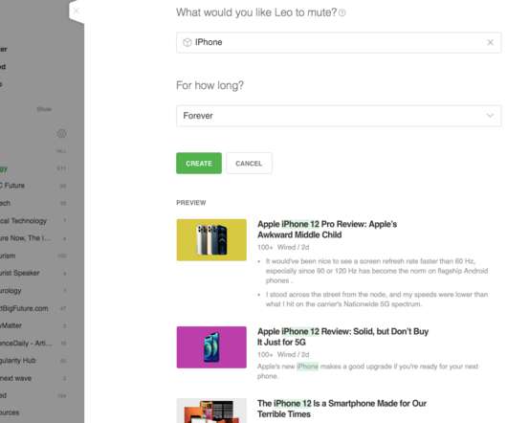Click the Show label in sidebar

44,109
